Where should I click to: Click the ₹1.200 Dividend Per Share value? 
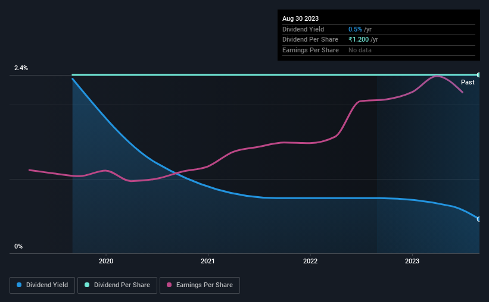click(x=359, y=40)
